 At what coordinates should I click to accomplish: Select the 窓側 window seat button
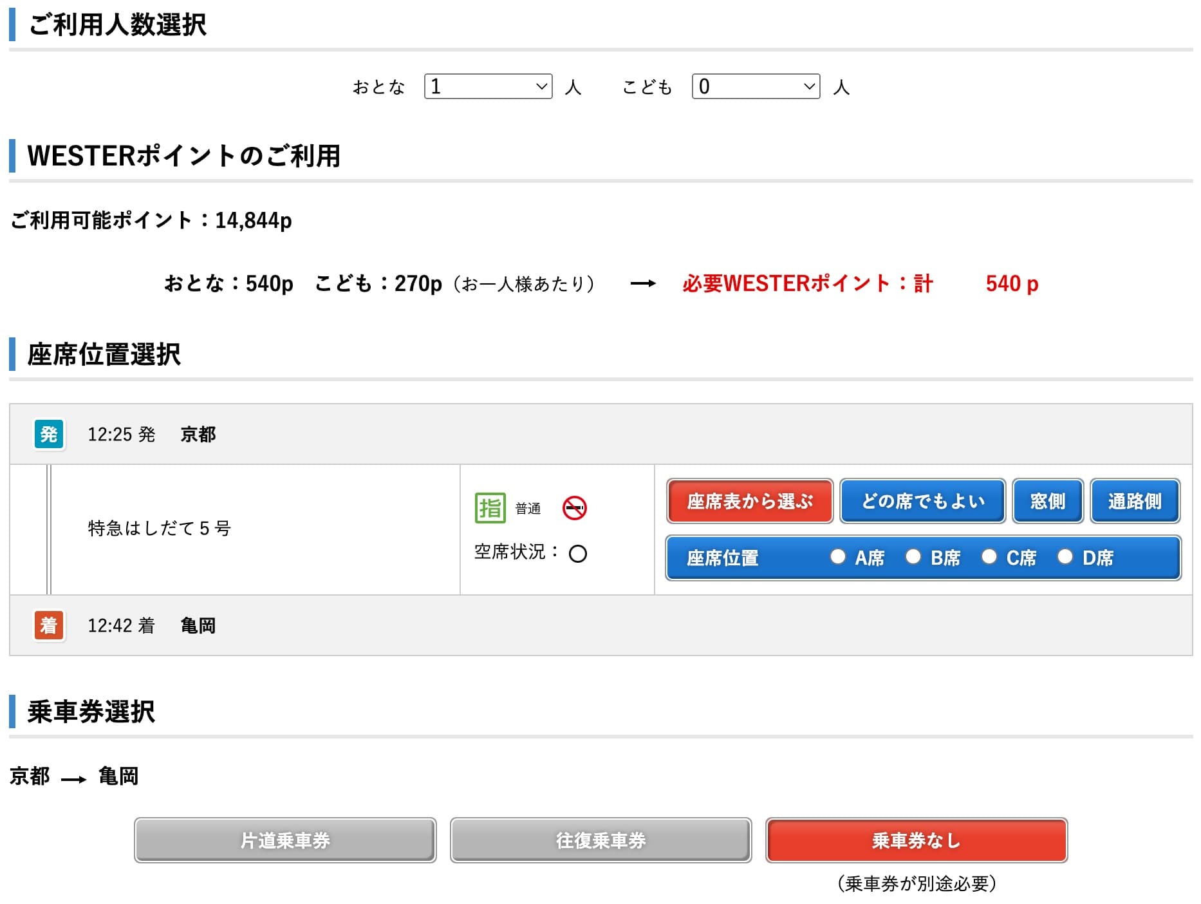pos(1048,501)
